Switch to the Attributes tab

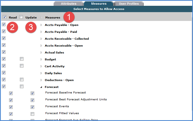pyautogui.click(x=68, y=4)
